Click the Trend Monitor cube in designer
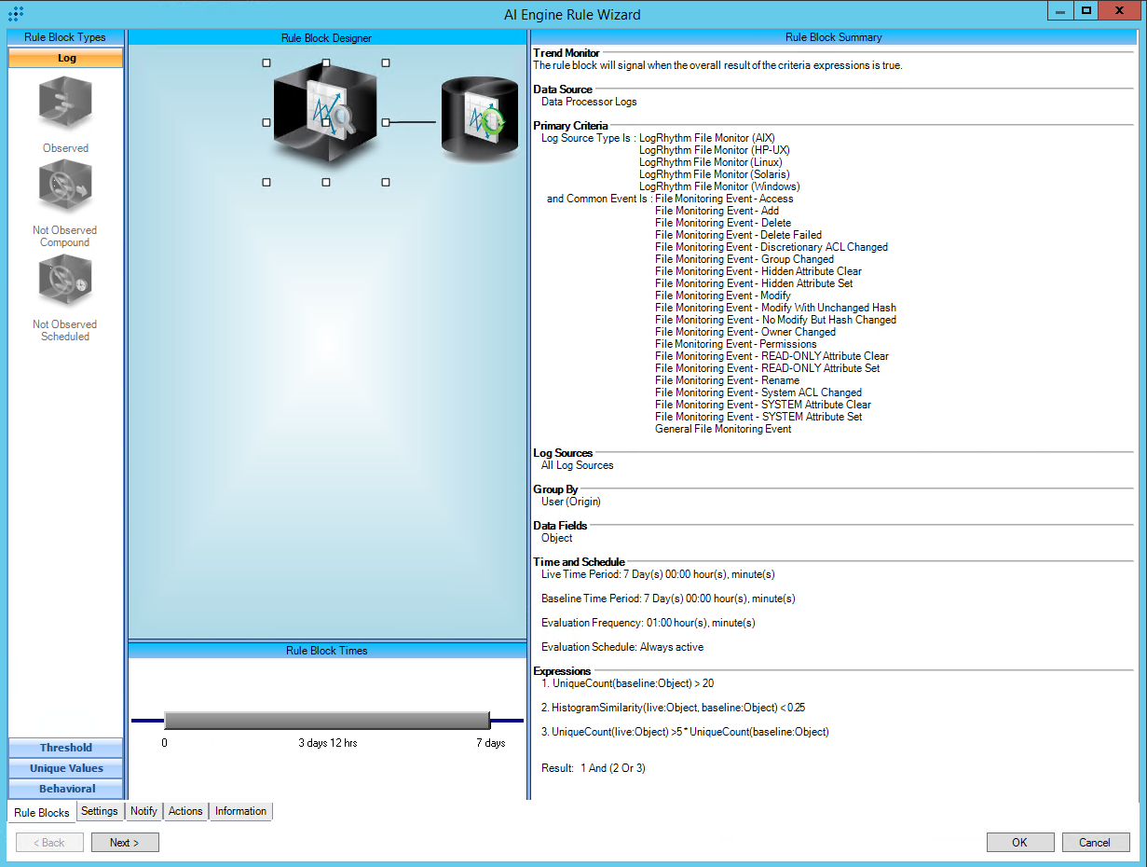 (323, 119)
